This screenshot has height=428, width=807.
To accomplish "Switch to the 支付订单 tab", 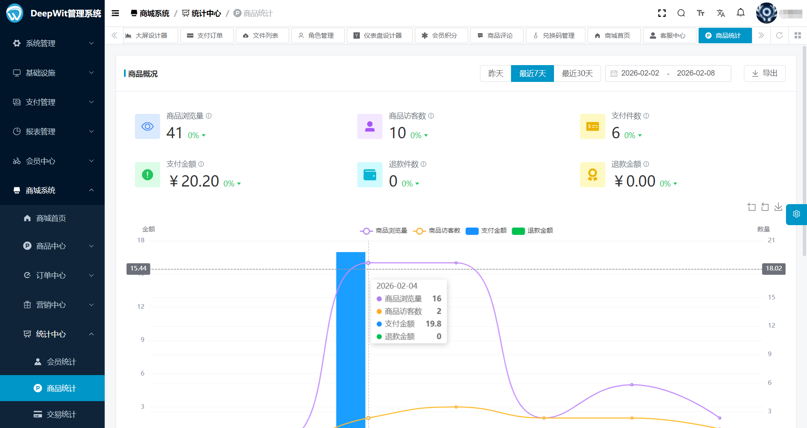I will point(207,35).
